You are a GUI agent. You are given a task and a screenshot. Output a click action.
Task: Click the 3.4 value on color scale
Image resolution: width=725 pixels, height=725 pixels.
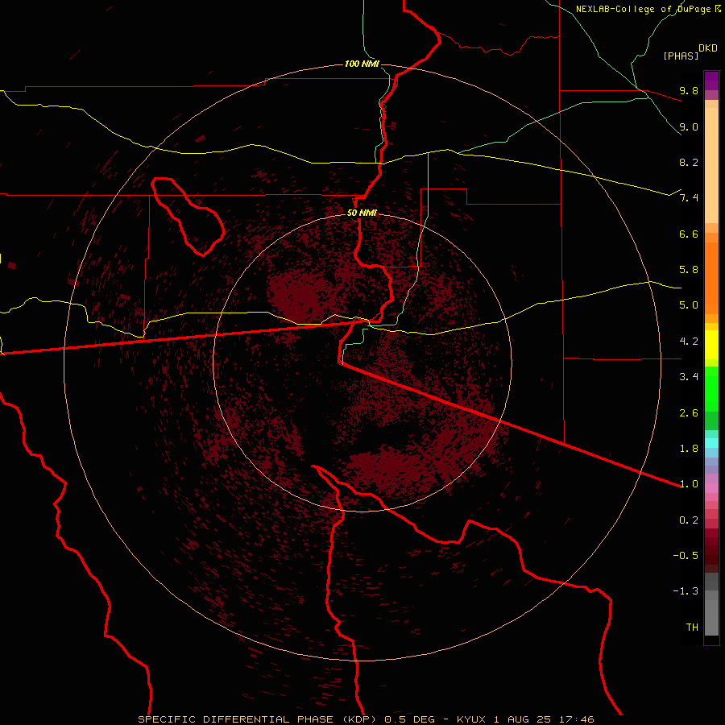(689, 377)
